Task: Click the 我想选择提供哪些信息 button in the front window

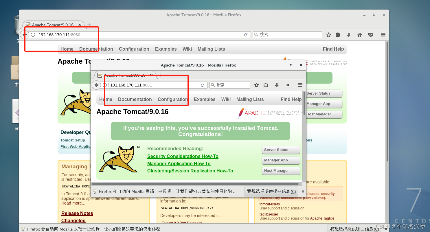Action: click(x=271, y=192)
